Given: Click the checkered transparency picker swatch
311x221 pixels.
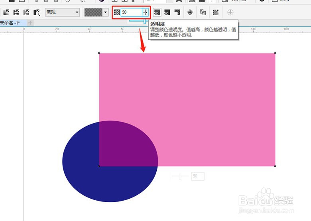Looking at the screenshot, I should click(93, 12).
